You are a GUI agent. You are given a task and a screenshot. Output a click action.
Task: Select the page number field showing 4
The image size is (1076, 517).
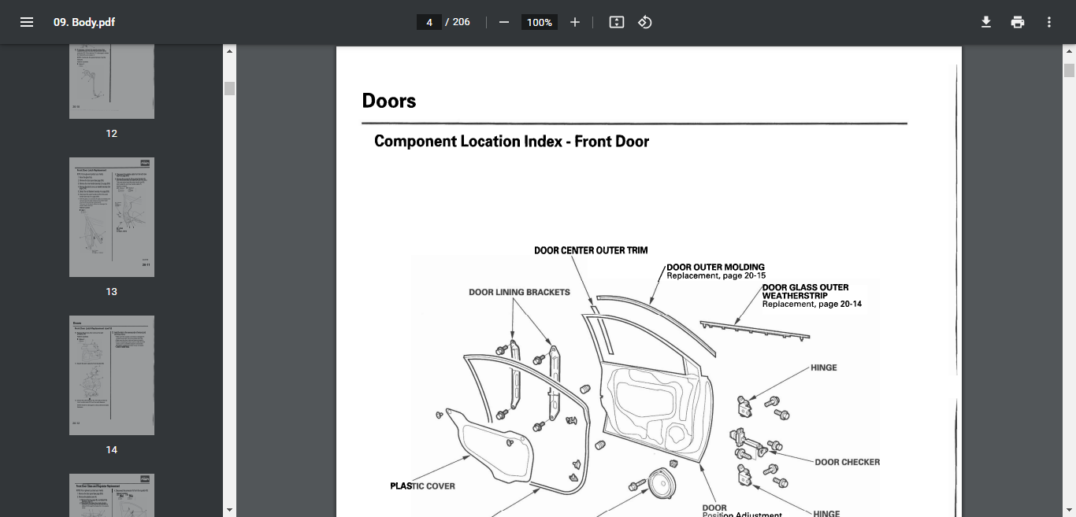coord(429,22)
